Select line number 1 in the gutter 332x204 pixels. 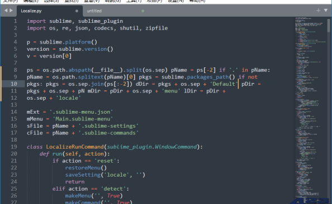(15, 21)
